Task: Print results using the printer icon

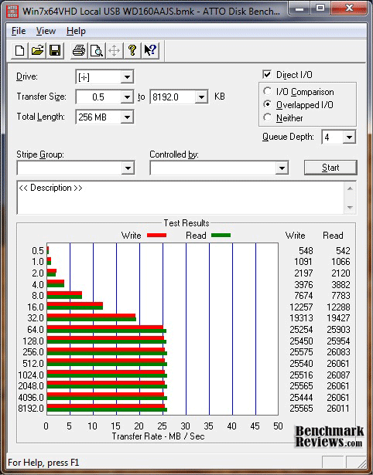Action: (x=79, y=50)
